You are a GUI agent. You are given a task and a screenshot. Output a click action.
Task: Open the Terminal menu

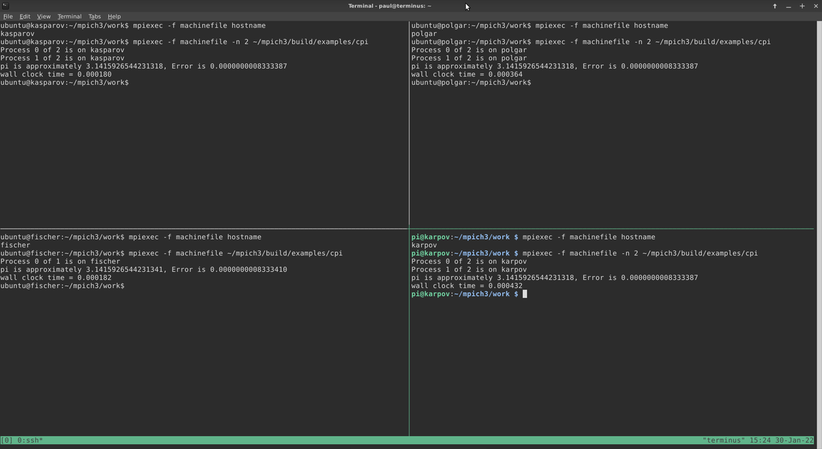click(x=69, y=16)
